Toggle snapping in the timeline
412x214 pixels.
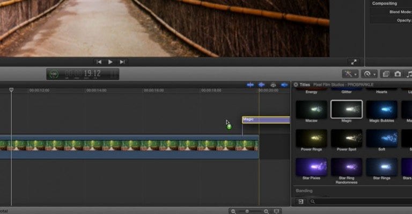(x=284, y=85)
